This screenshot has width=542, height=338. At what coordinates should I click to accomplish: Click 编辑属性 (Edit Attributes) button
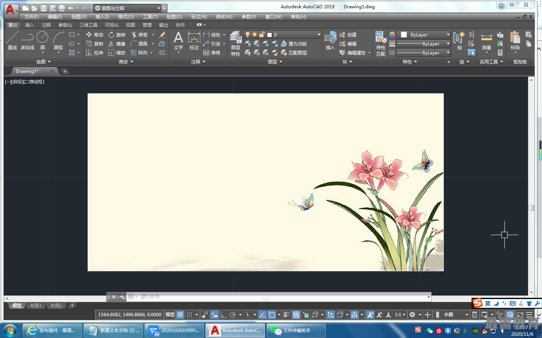click(x=353, y=53)
